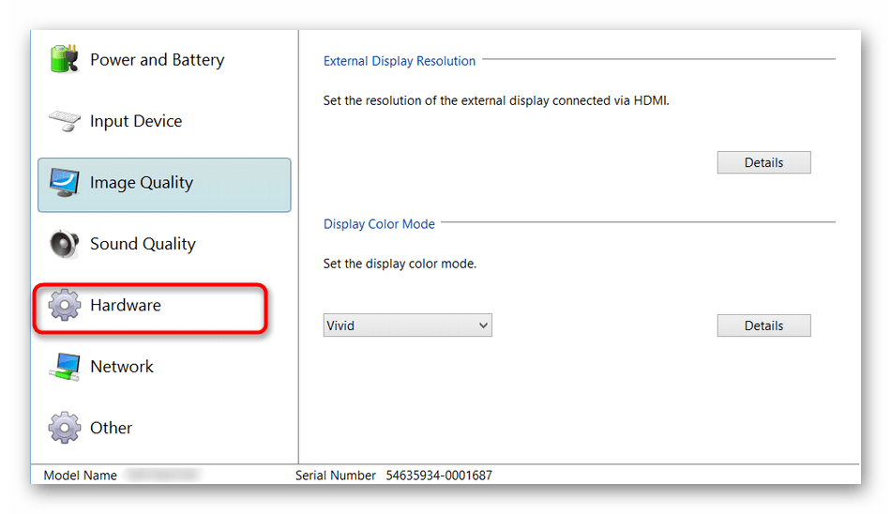Click the Power and Battery icon

[65, 59]
